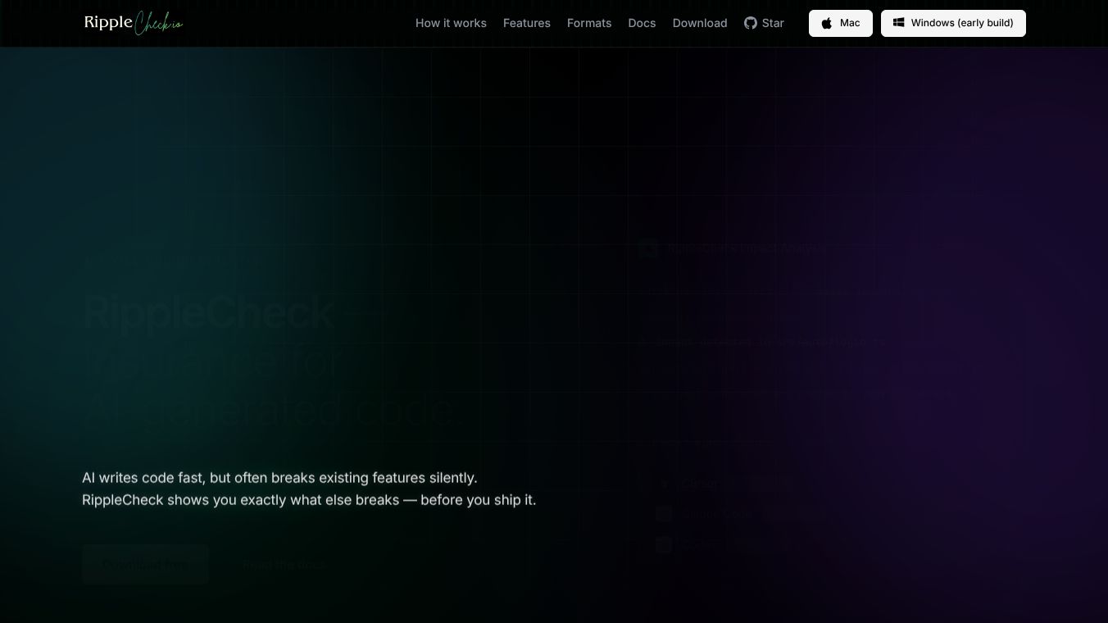Click the GitHub Star icon
Viewport: 1108px width, 623px height.
tap(751, 23)
